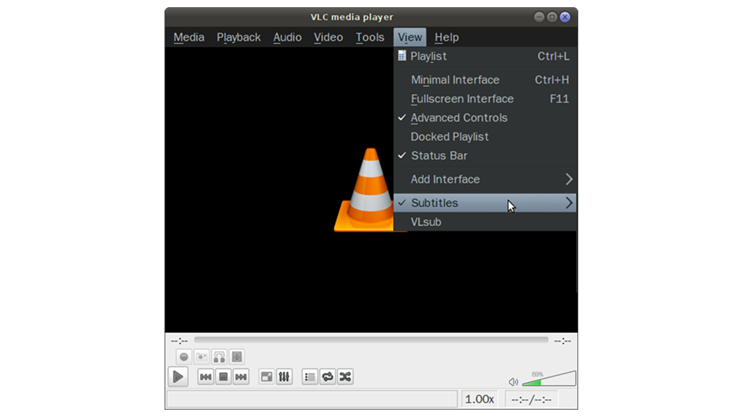Select VLsub from the View menu
The height and width of the screenshot is (417, 742).
coord(426,222)
